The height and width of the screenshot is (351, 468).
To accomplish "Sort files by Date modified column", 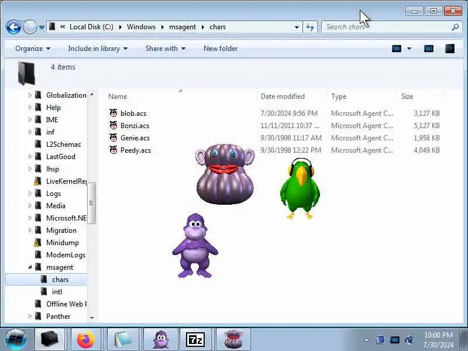I will point(283,97).
